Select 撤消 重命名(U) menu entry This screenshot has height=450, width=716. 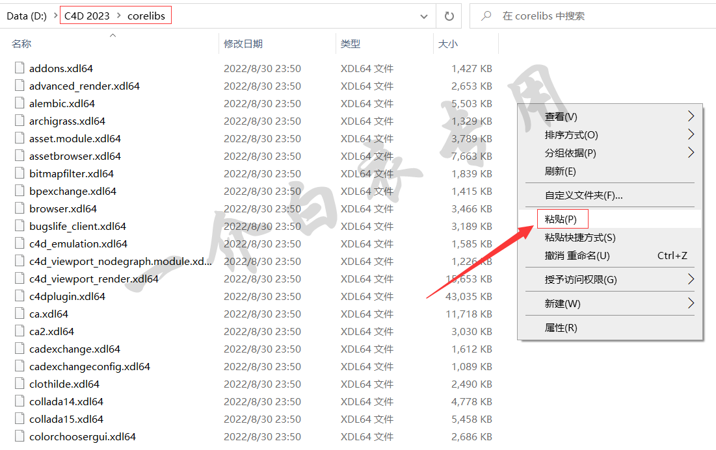click(609, 255)
